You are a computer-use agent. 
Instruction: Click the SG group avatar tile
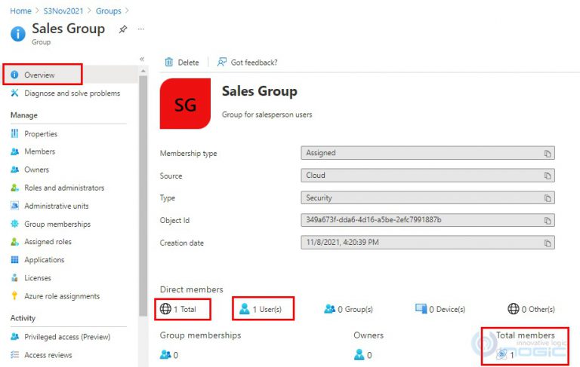185,105
